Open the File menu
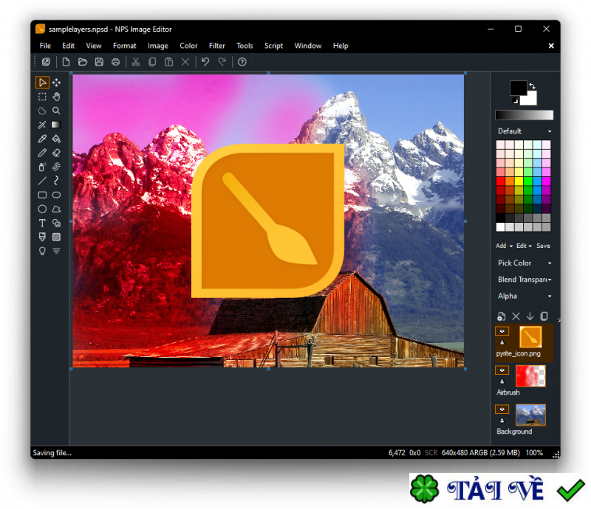 (x=45, y=46)
